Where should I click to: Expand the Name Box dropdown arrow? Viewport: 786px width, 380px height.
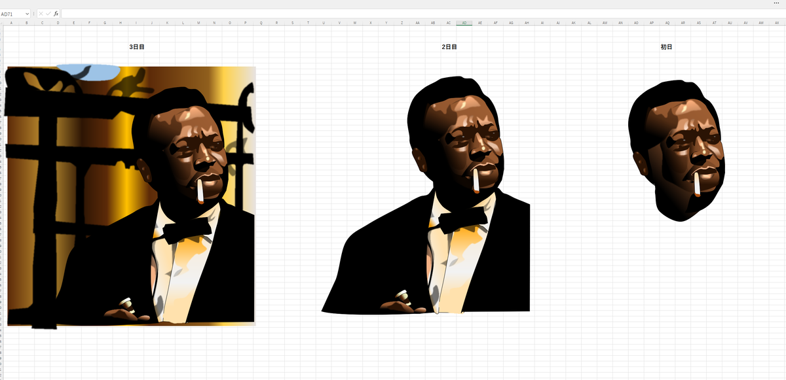[x=27, y=14]
